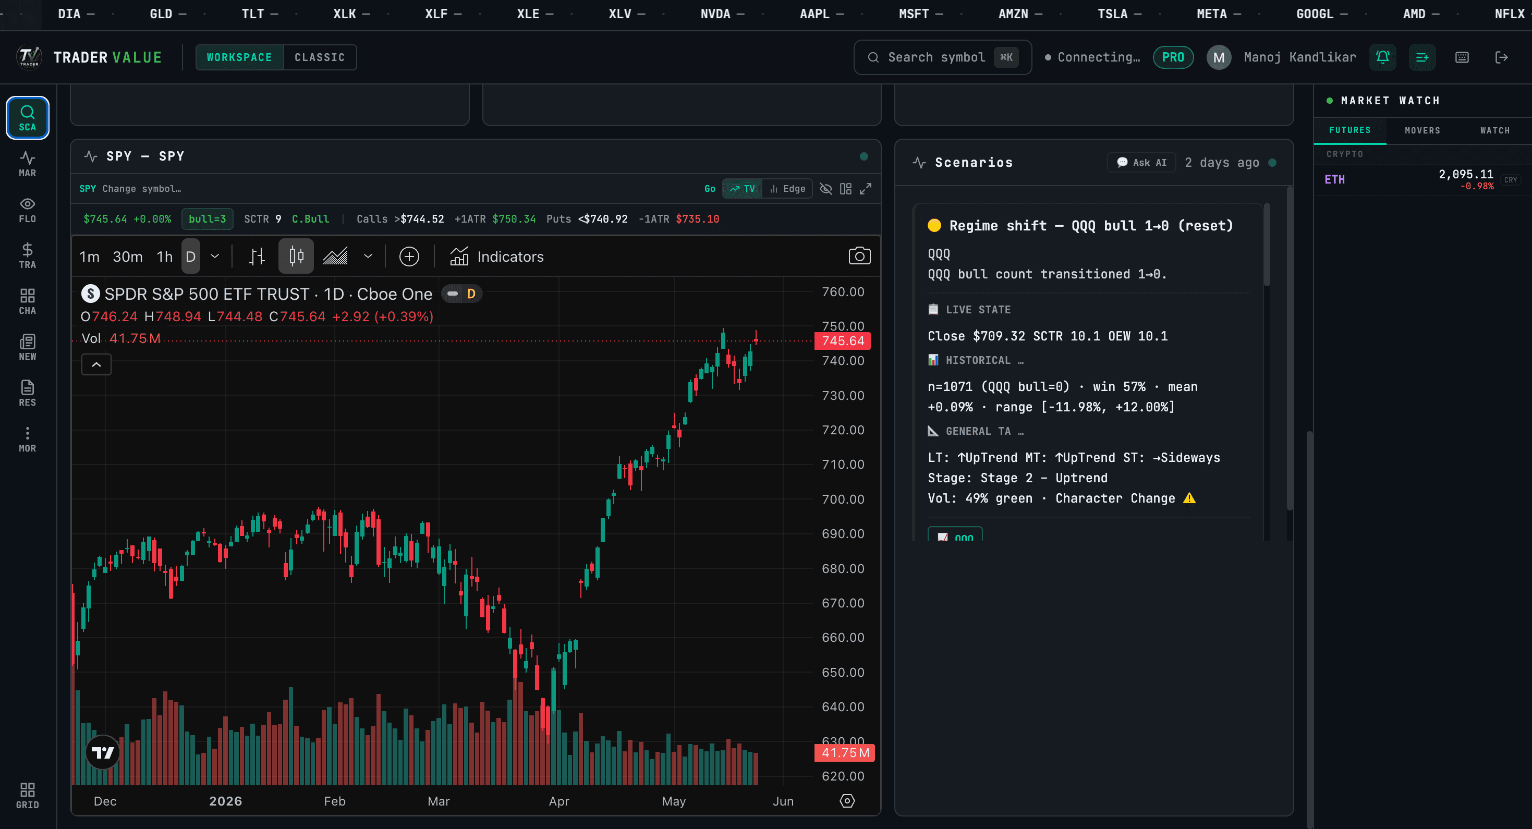Toggle the chart overlay visibility eye-slash icon
Screen dimensions: 1532x829
coord(825,189)
